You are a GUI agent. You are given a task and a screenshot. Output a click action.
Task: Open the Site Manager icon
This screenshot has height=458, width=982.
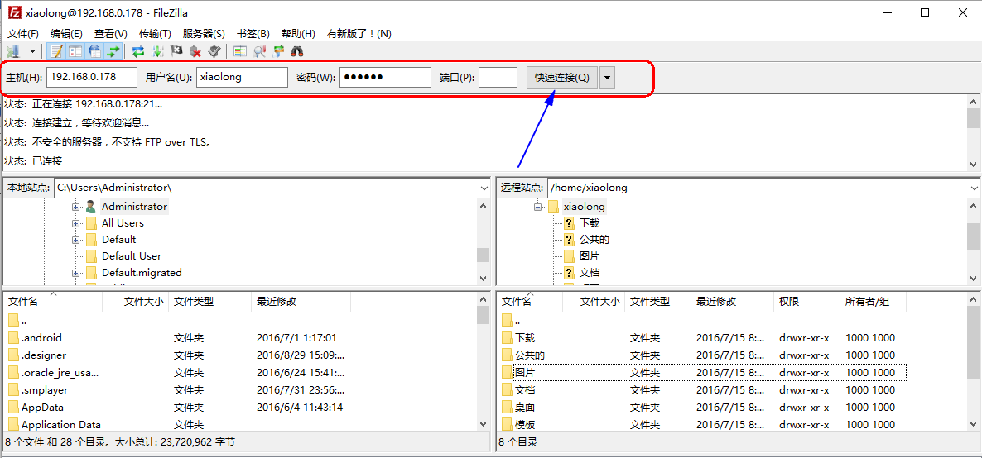point(13,51)
